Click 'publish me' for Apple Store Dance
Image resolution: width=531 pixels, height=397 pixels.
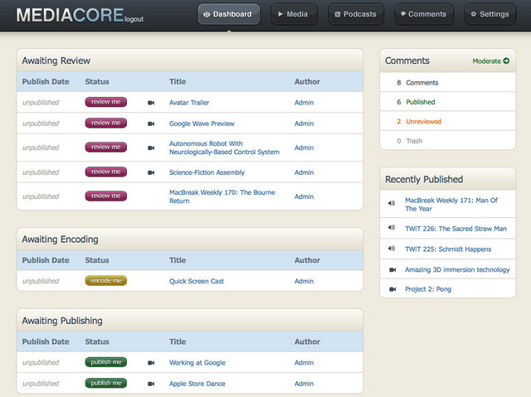[106, 383]
